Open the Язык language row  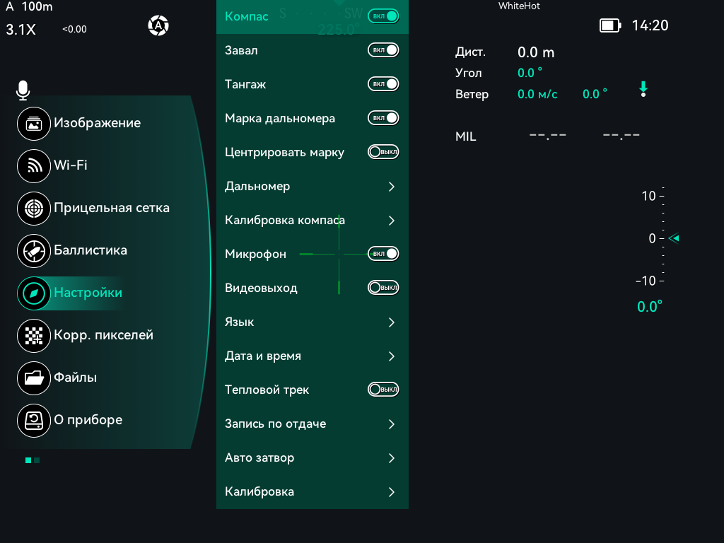312,322
